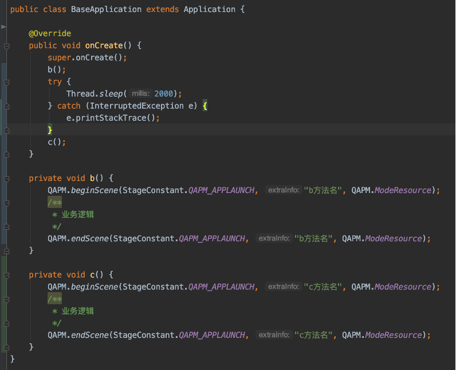Collapse method c() with its gutter fold marker
The width and height of the screenshot is (456, 370).
click(x=6, y=275)
